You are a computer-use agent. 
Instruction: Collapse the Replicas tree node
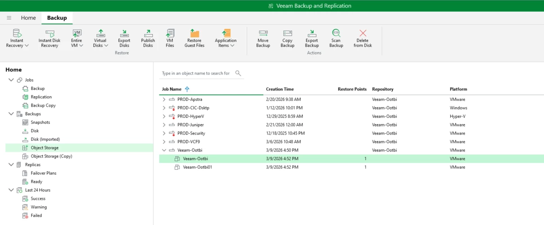tap(11, 165)
